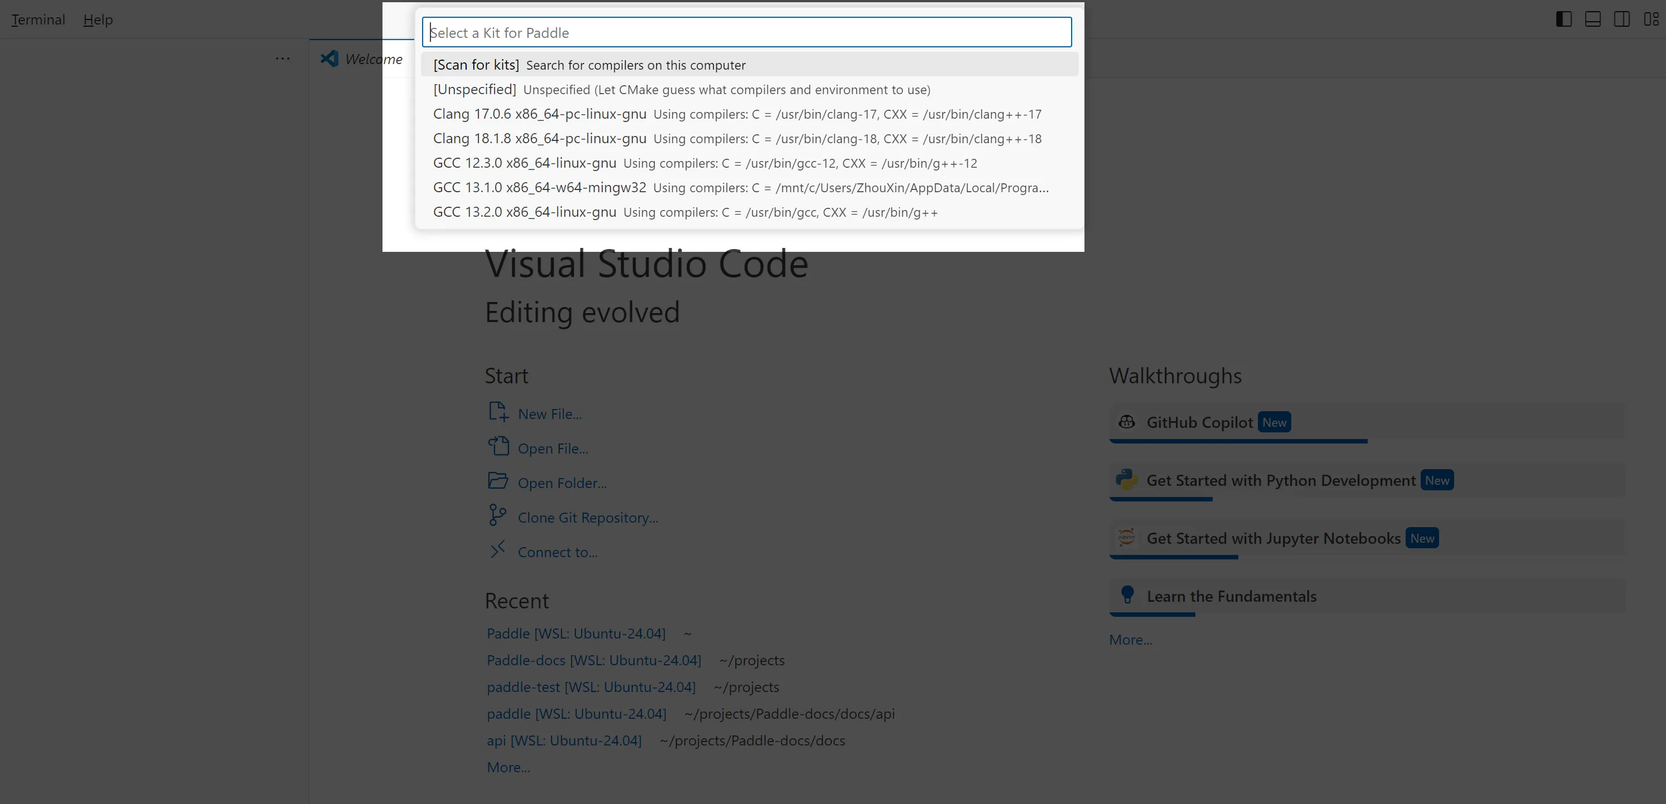Open recent Paddle-docs [WSL: Ubuntu-24.04]
The image size is (1666, 804).
coord(594,660)
